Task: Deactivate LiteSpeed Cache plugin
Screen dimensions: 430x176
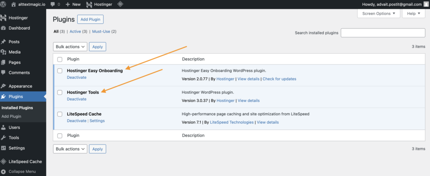Action: [76, 121]
